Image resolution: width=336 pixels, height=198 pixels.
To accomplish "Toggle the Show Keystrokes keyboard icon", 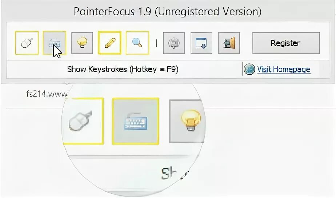I will [55, 43].
